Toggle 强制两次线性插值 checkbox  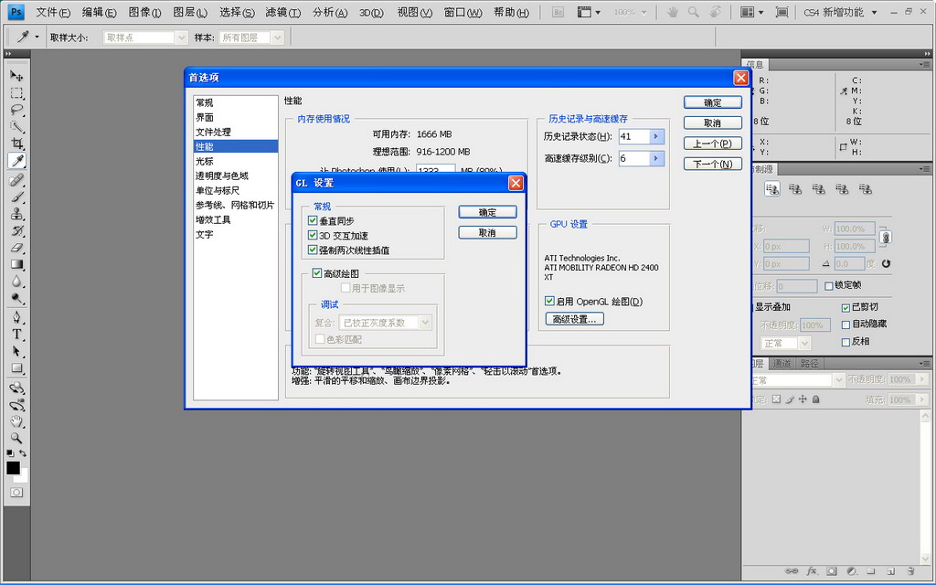pos(313,250)
